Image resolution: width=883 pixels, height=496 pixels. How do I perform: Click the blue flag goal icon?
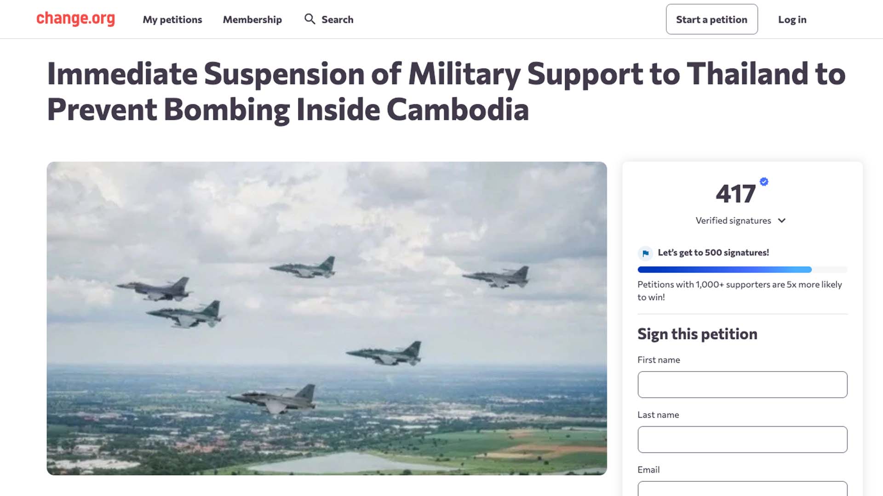tap(645, 253)
